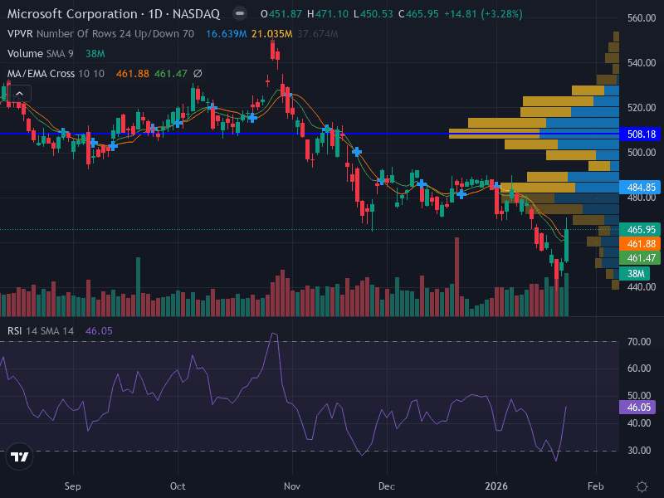Click the green 461.47 EMA label

641,258
